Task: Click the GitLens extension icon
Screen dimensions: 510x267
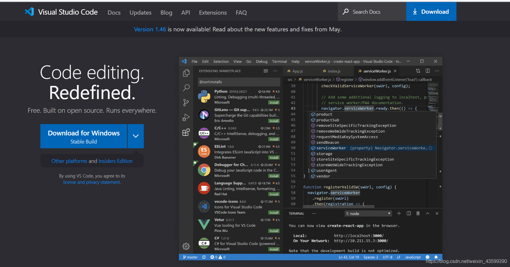Action: (204, 115)
